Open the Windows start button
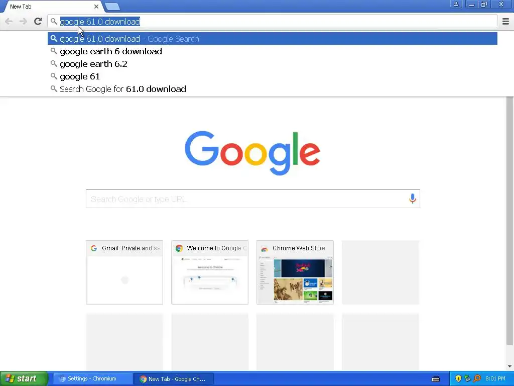Viewport: 514px width, 386px height. point(24,378)
